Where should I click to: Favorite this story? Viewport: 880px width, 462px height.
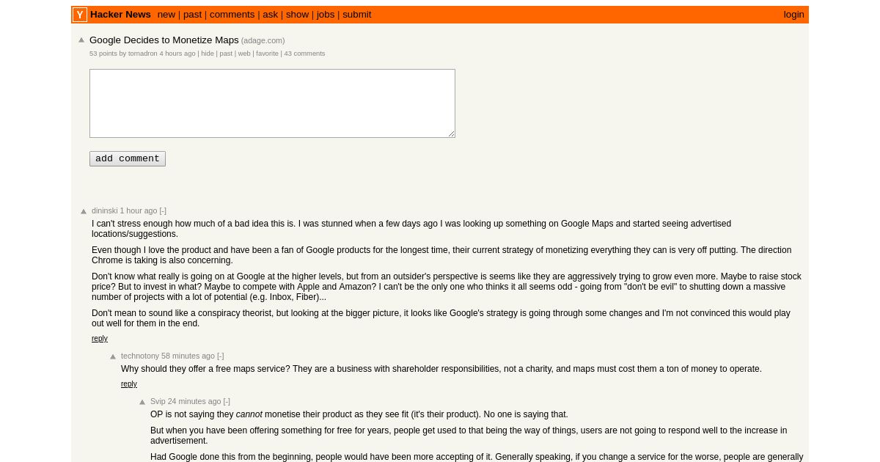(x=267, y=54)
